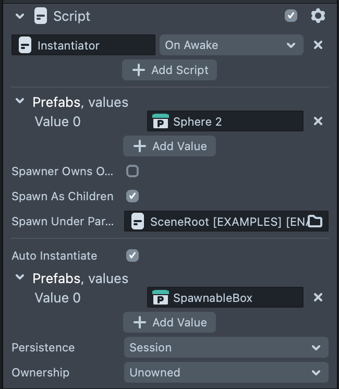The height and width of the screenshot is (389, 339).
Task: Click the Instantiator script icon
Action: click(25, 45)
